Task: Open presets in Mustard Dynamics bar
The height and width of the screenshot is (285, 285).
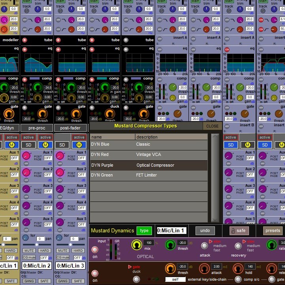Action: point(273,230)
